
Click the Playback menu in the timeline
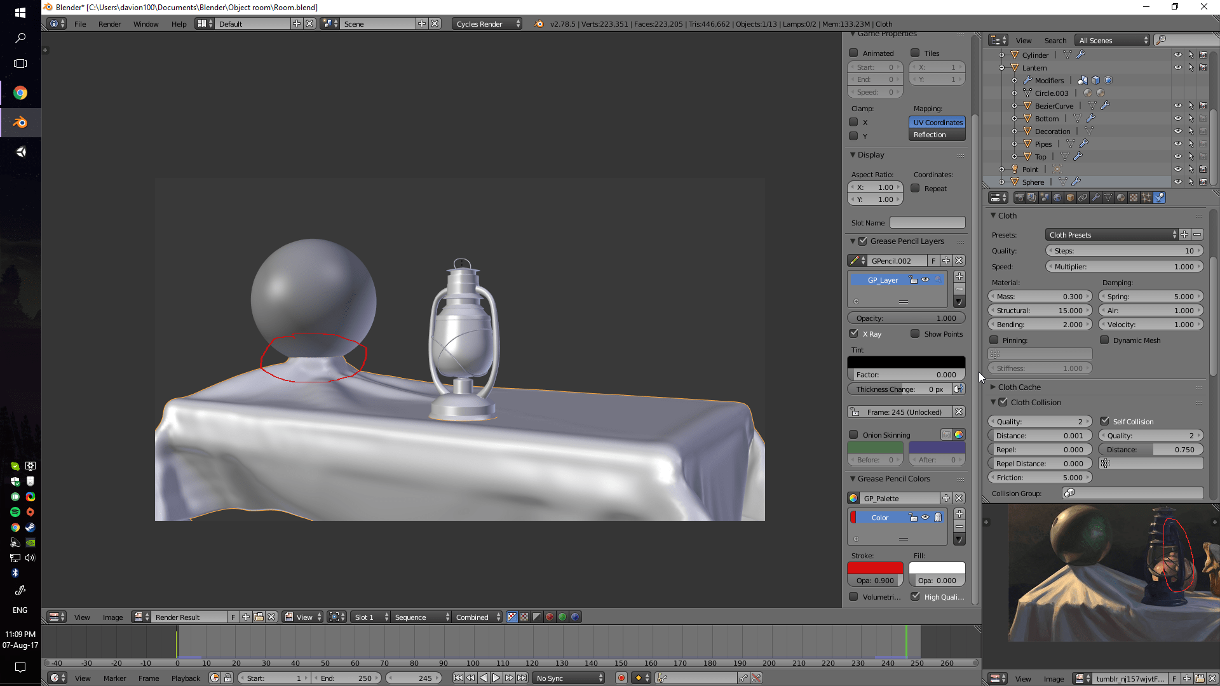[x=185, y=678]
